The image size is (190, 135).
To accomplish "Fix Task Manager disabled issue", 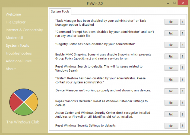I will pos(171,22).
